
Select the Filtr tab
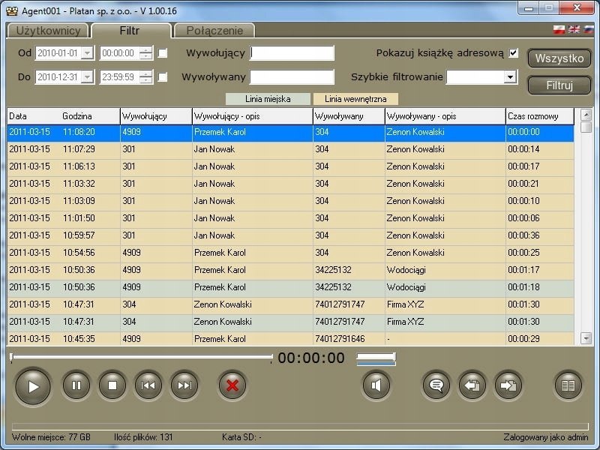click(x=130, y=31)
